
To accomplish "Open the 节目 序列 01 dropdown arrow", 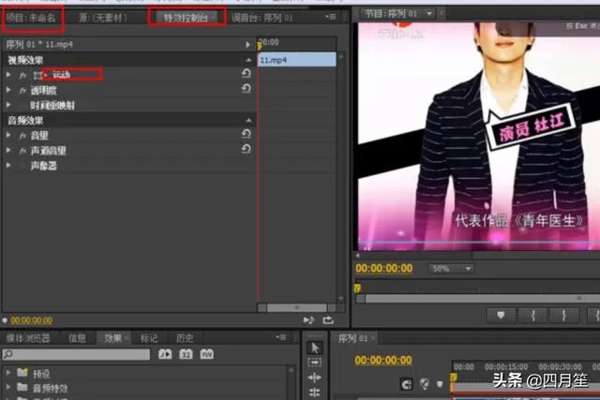I will (429, 14).
